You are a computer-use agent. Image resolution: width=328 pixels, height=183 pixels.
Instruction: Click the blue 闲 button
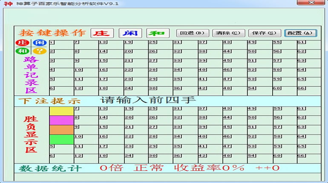[130, 33]
